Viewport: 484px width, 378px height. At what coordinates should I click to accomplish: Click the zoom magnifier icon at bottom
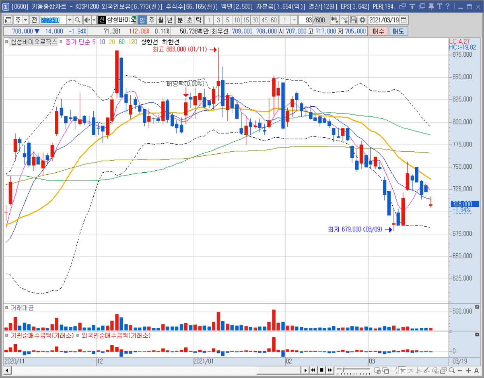point(452,371)
